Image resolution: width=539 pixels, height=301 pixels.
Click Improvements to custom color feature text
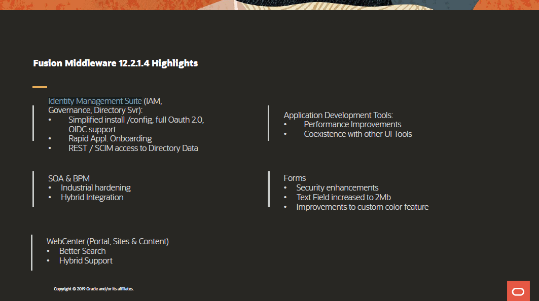point(362,207)
